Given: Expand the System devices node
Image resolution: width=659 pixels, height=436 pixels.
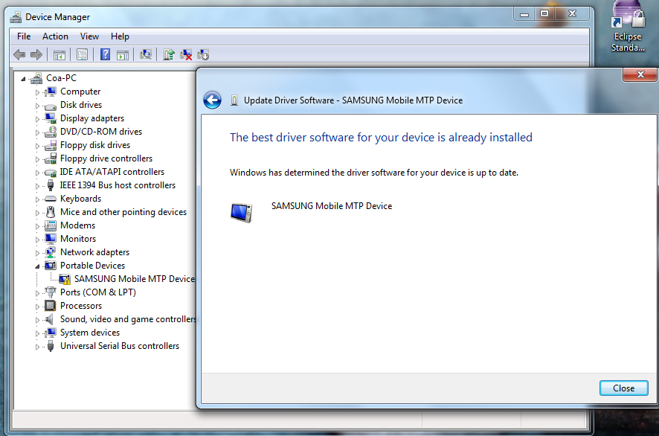Looking at the screenshot, I should 37,333.
